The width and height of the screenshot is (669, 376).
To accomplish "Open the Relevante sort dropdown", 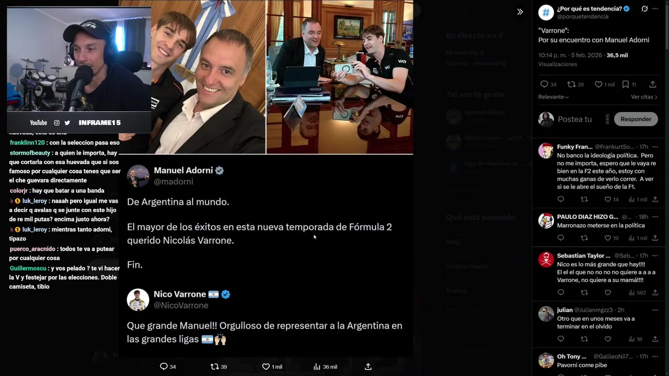I will tap(553, 97).
